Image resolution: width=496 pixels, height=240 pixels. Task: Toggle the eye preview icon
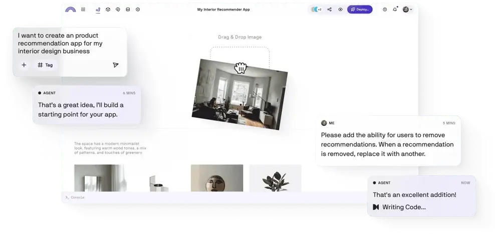click(340, 10)
